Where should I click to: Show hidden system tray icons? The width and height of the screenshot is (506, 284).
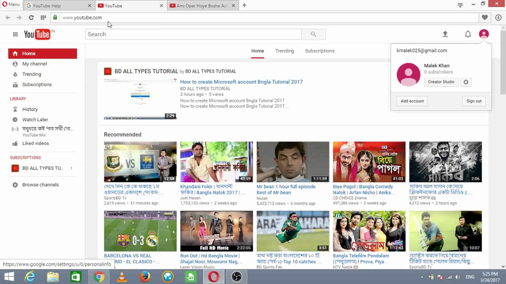coord(422,277)
